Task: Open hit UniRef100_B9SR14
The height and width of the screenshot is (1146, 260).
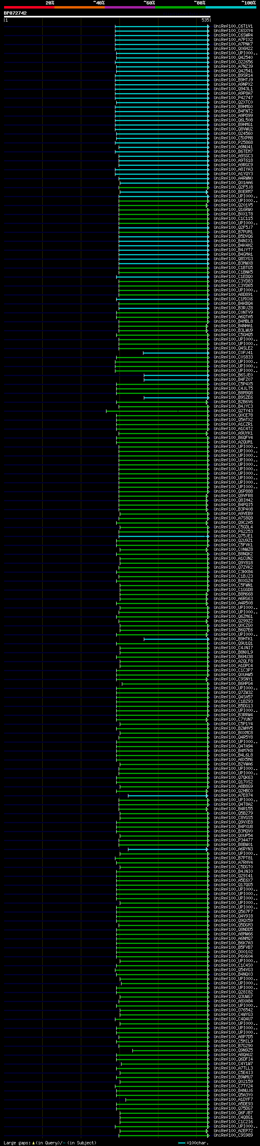Action: pos(233,75)
